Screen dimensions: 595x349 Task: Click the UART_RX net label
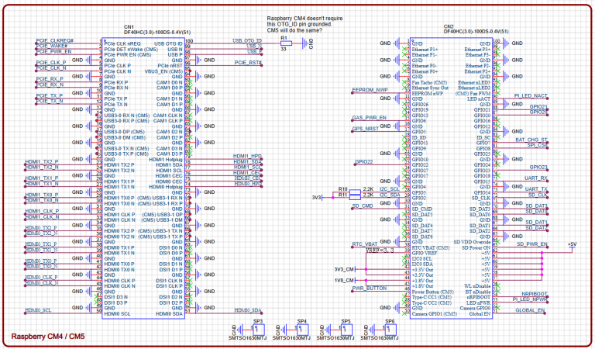pyautogui.click(x=536, y=178)
